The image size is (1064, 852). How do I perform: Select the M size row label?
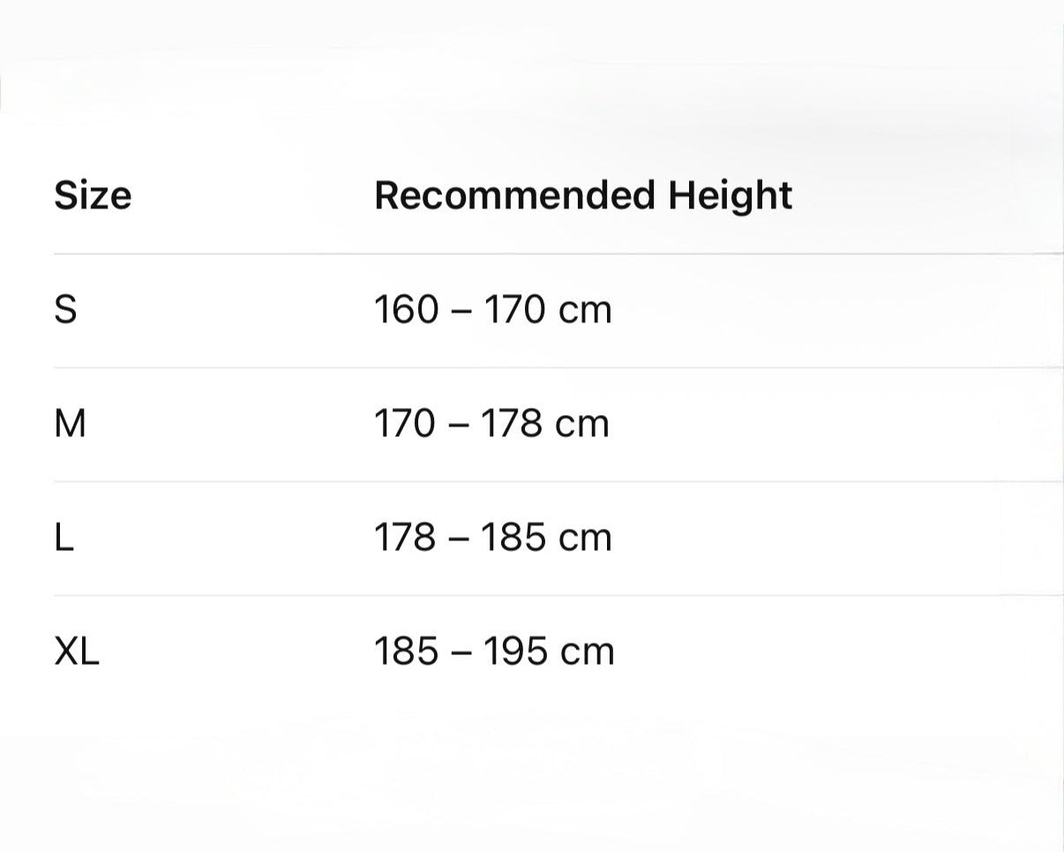tap(70, 424)
